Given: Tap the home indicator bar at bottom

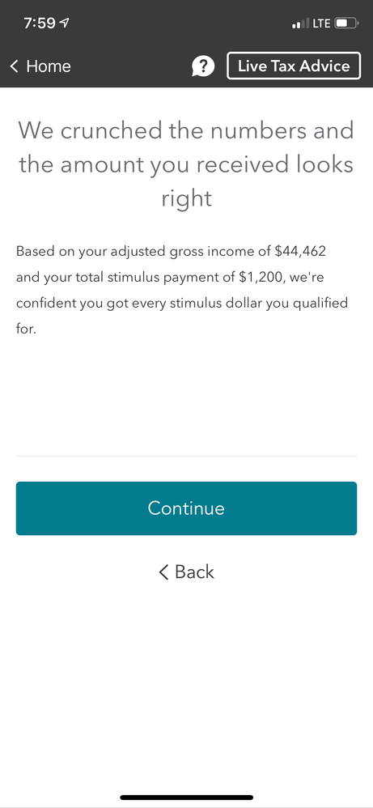Looking at the screenshot, I should 186,797.
